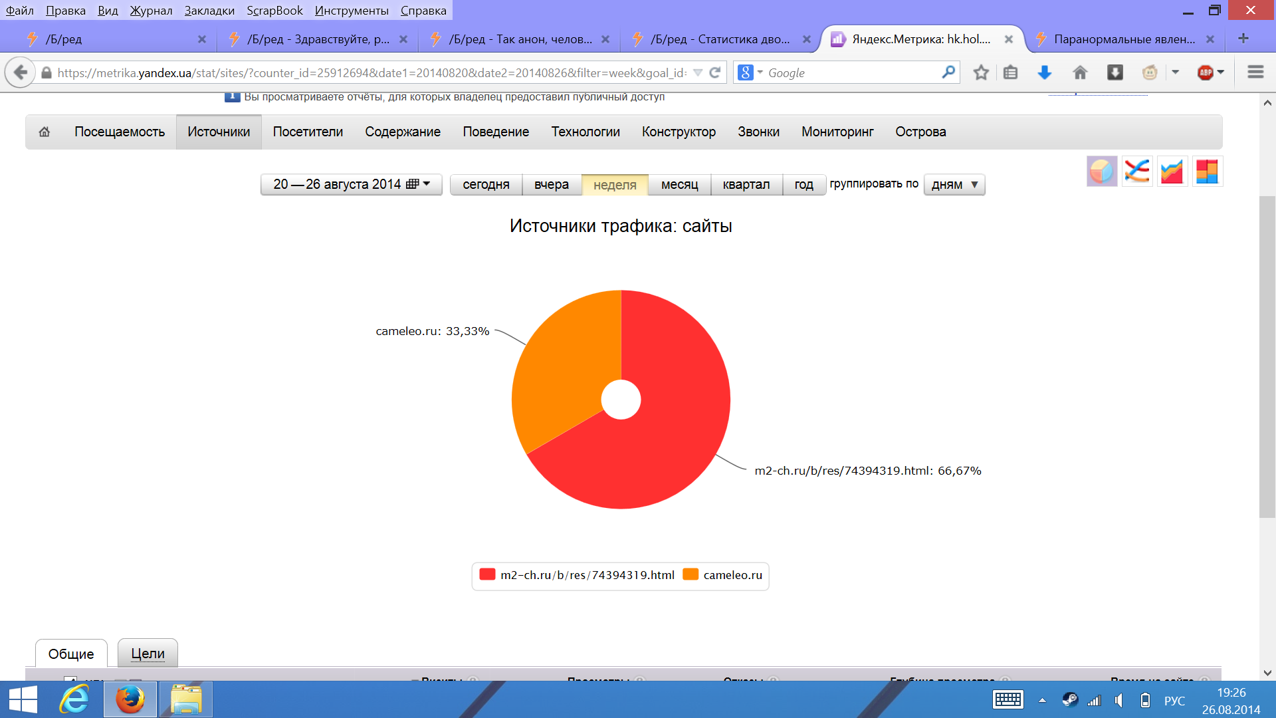
Task: Open Adblock Plus toolbar icon
Action: coord(1205,72)
